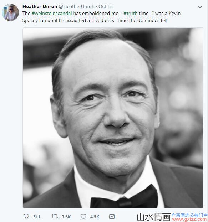Open the attached black-and-white photo
Viewport: 208px width, 222px height.
pos(113,118)
